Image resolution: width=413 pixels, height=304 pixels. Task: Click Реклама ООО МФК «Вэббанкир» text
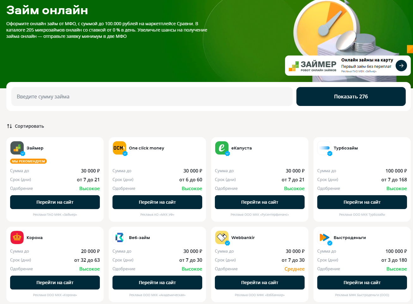pyautogui.click(x=260, y=295)
